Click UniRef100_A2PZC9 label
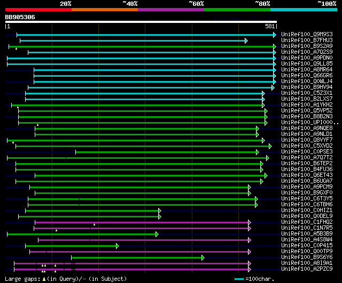 pyautogui.click(x=307, y=269)
